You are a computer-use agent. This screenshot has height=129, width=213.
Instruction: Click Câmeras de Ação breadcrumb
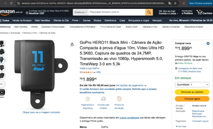(x=47, y=33)
